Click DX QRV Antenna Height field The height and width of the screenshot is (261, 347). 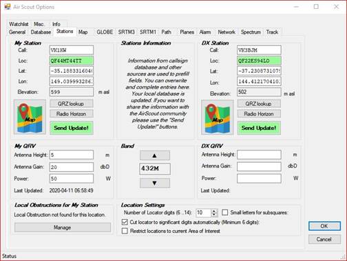[x=259, y=155]
